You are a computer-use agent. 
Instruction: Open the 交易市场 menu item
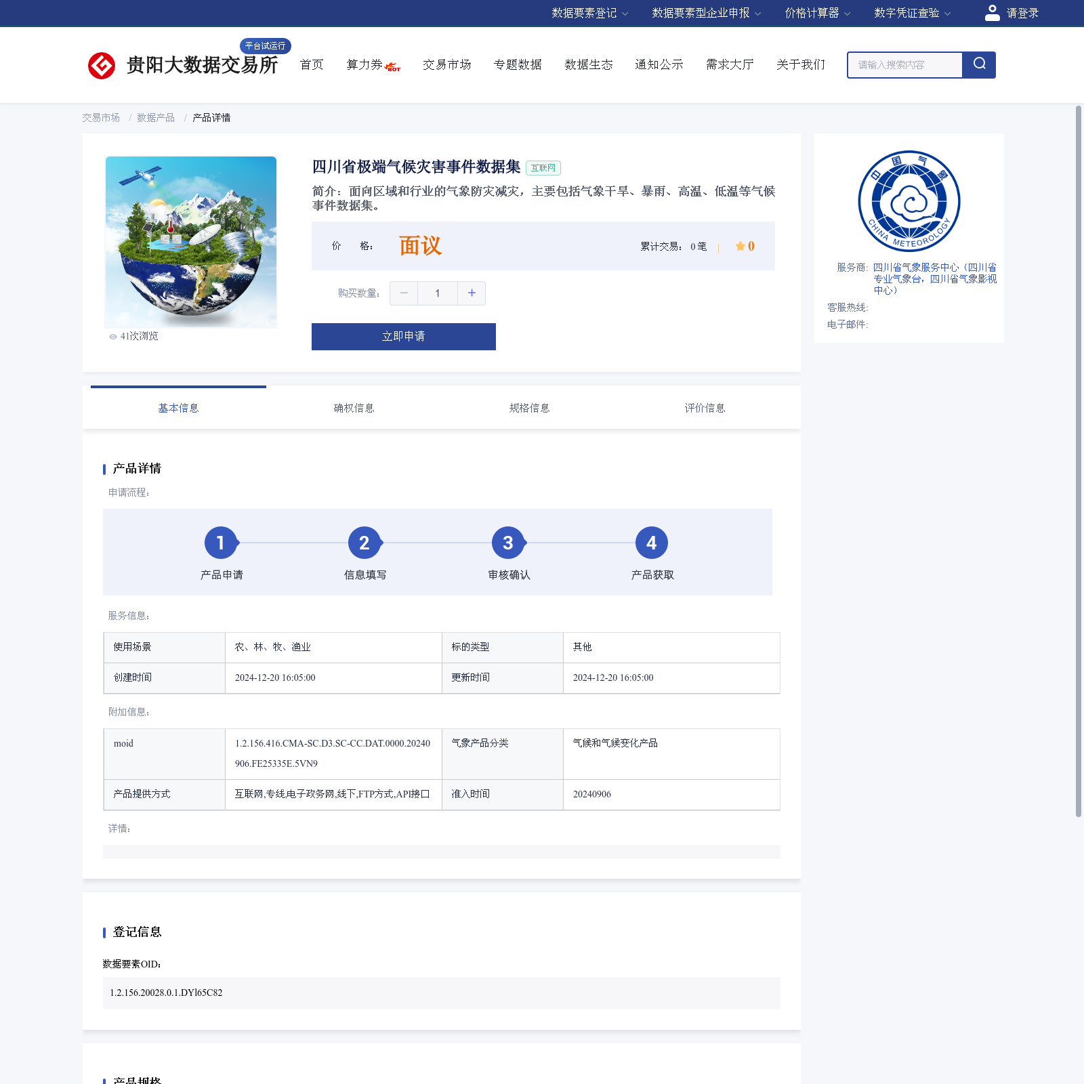(447, 64)
